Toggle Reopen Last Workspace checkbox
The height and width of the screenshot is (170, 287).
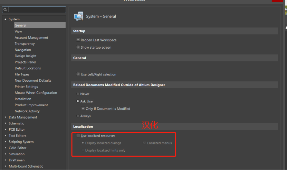[78, 40]
